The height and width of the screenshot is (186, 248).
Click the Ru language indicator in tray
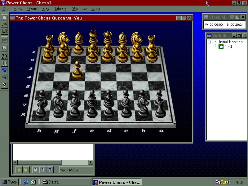click(x=223, y=182)
